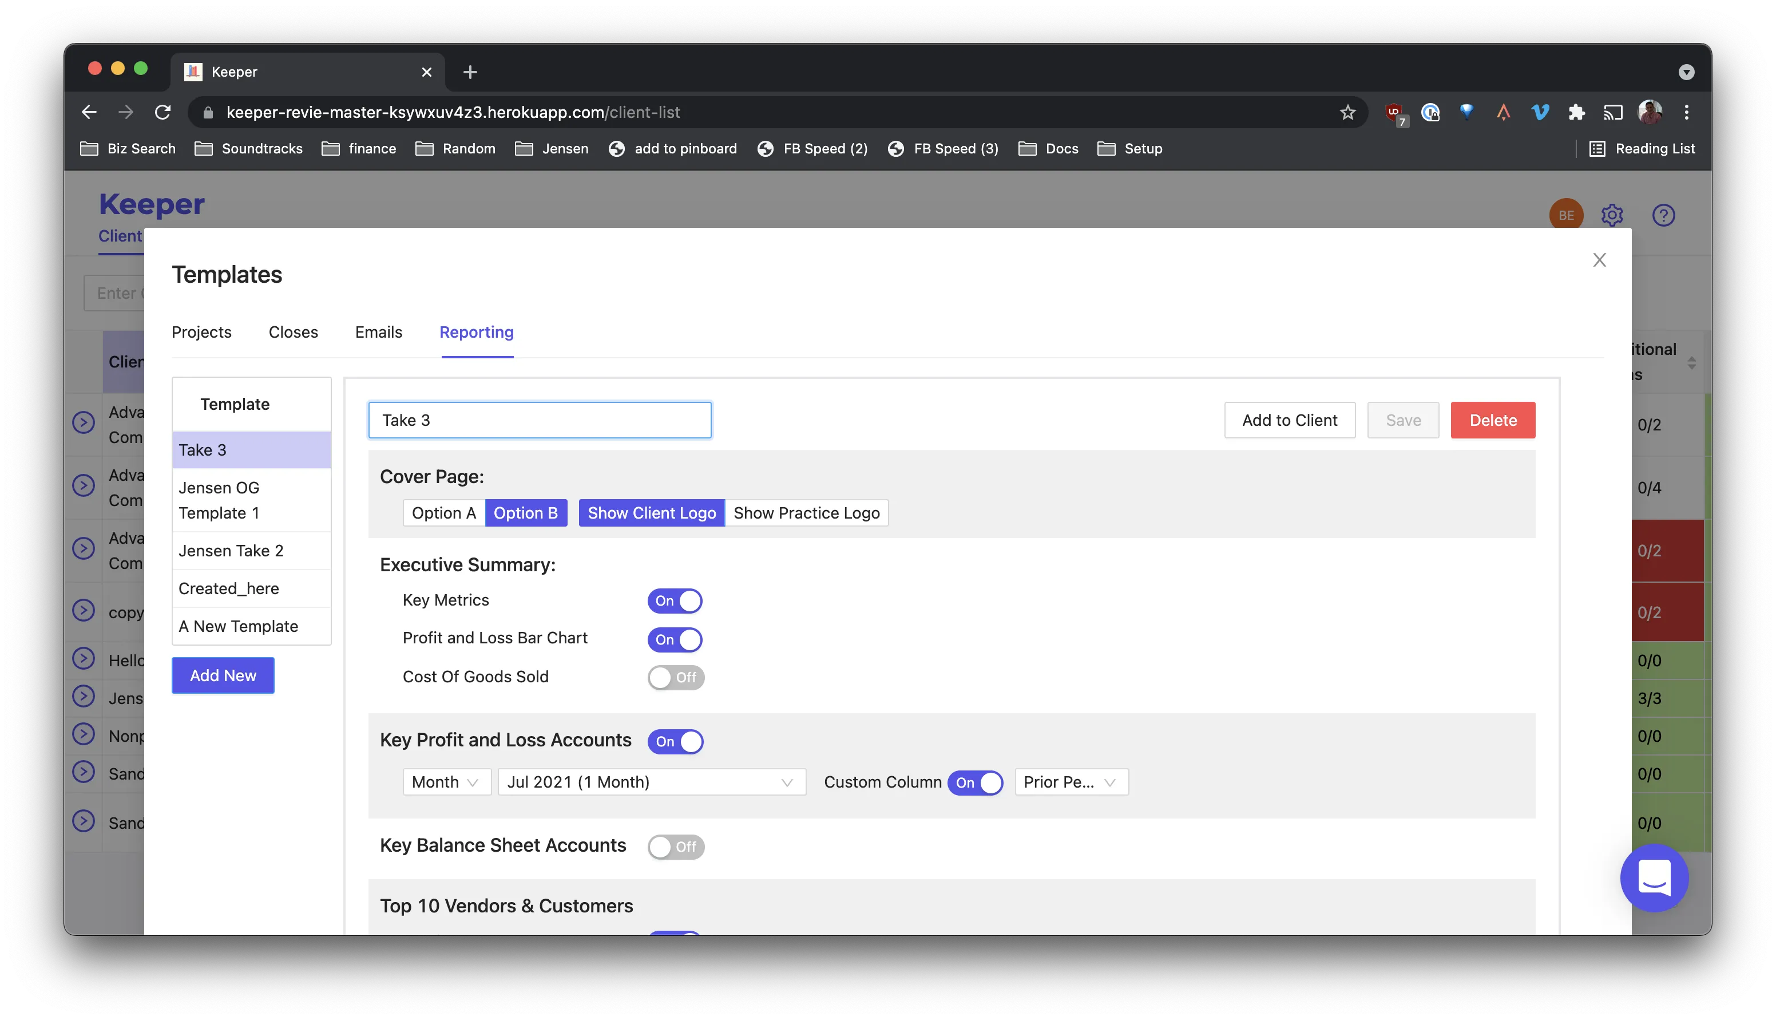The image size is (1776, 1020).
Task: Reload the page with the refresh icon
Action: coord(162,112)
